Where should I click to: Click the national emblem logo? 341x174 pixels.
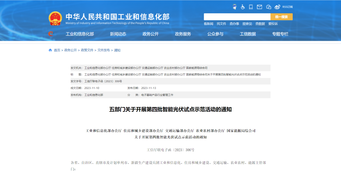(55, 18)
